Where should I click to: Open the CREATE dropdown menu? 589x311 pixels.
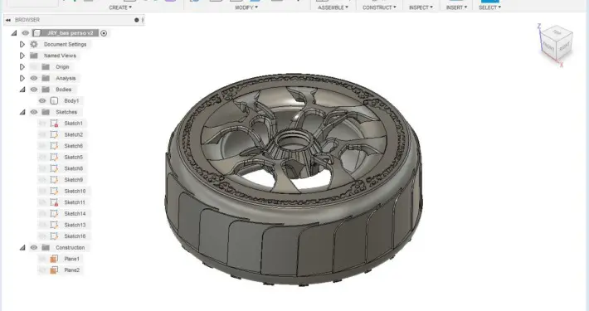tap(120, 7)
